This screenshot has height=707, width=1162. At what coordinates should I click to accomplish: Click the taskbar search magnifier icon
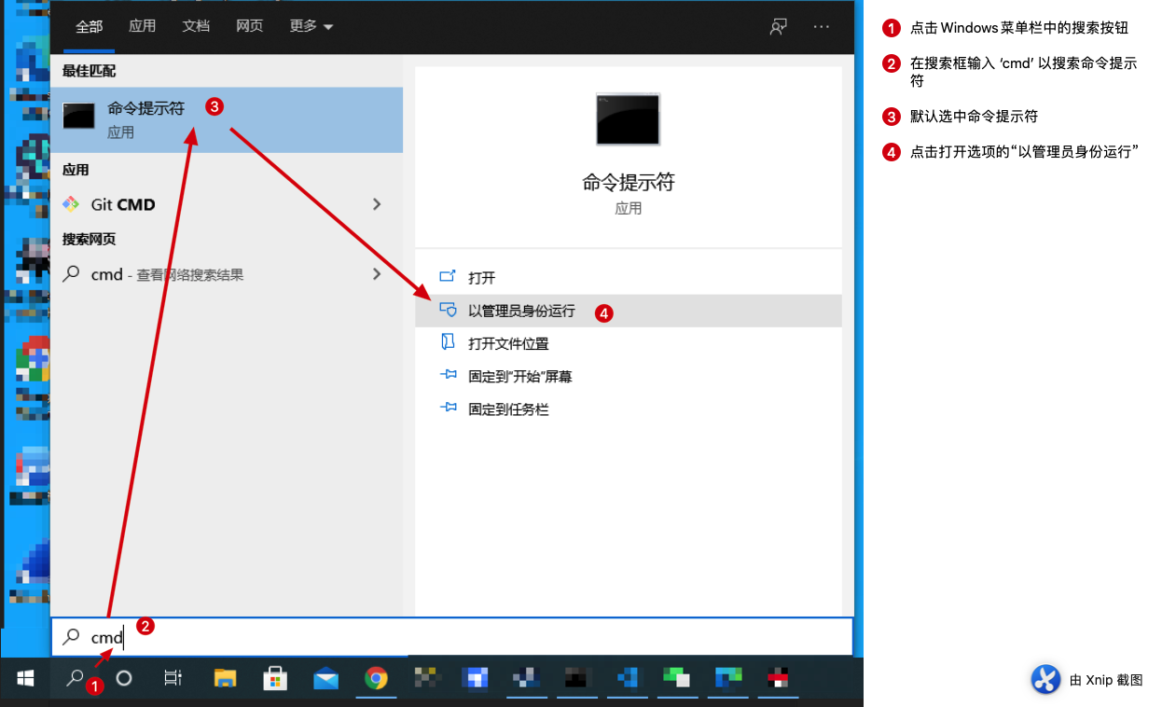(75, 678)
